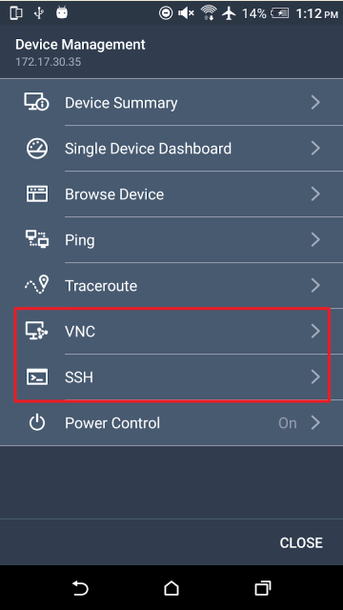Tap the Browse Device window icon

[x=37, y=193]
